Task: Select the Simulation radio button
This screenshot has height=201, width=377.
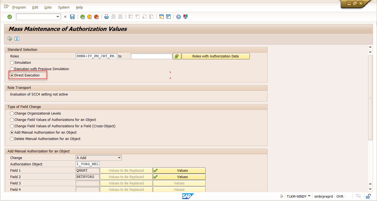Action: (x=12, y=63)
